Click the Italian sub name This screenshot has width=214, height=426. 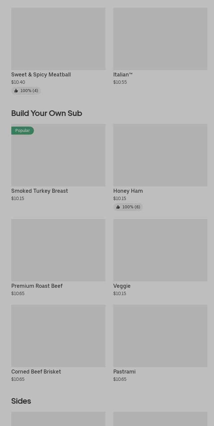123,75
